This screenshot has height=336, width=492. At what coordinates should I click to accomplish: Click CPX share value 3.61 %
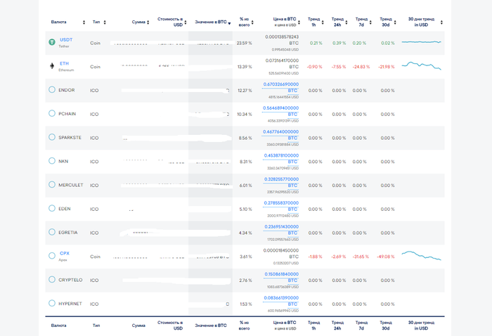(x=246, y=257)
